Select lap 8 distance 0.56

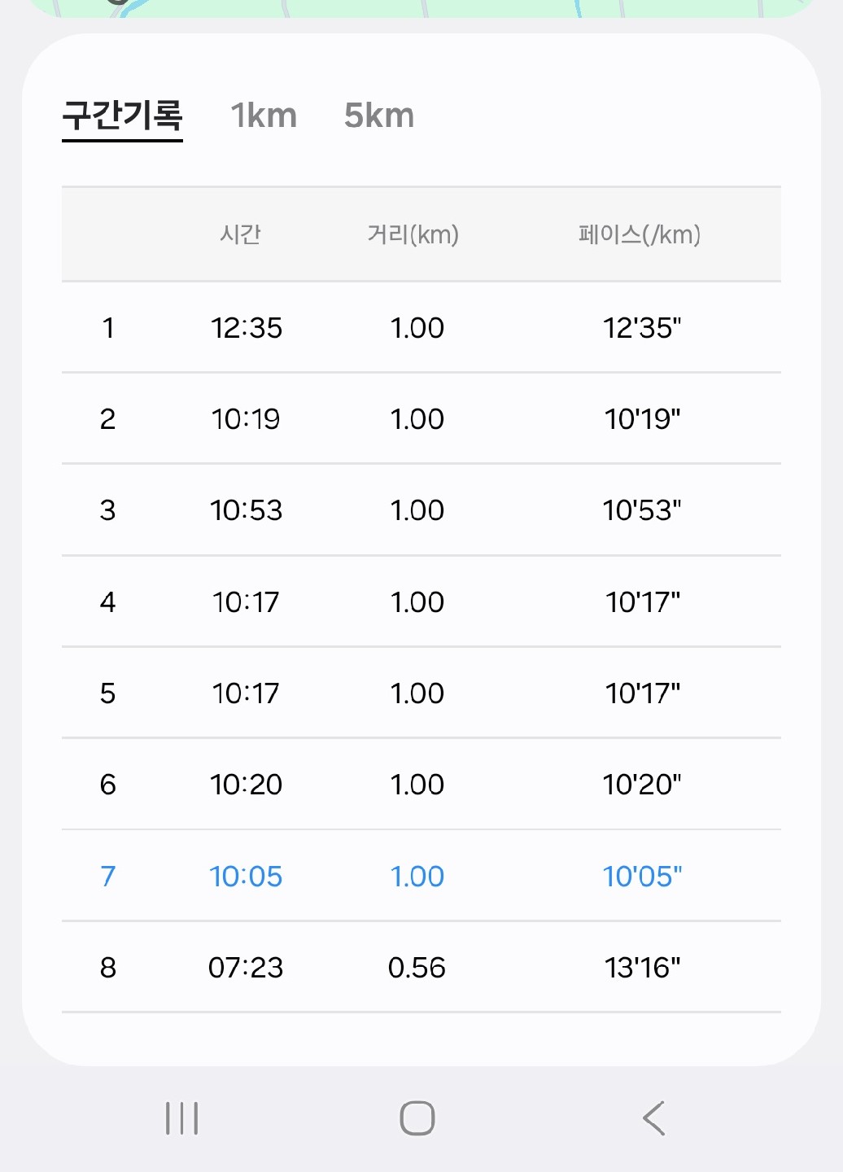click(417, 968)
